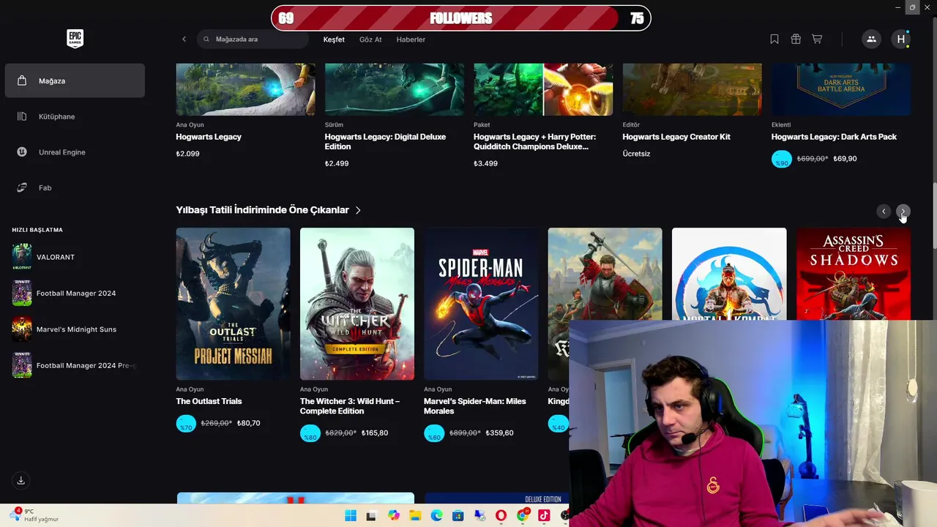Click the %90 discount badge
937x527 pixels.
(x=782, y=160)
